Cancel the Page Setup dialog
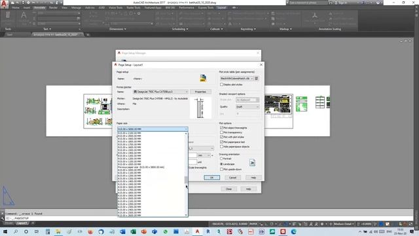Screen dimensions: 419x236 click(232, 178)
